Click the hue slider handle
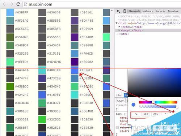181x136 pixels. tap(153, 102)
